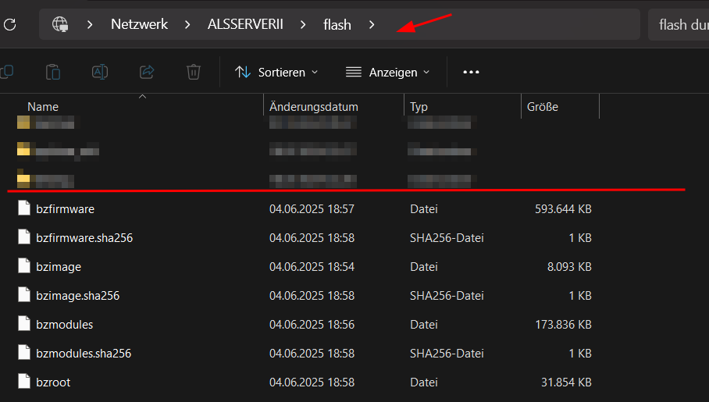Select the bzmodules file name
709x402 pixels.
point(65,325)
